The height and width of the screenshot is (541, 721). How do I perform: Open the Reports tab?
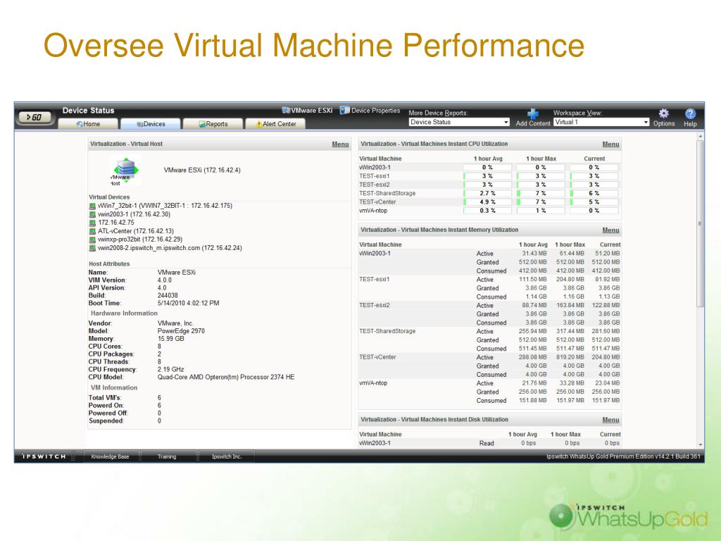click(x=213, y=124)
